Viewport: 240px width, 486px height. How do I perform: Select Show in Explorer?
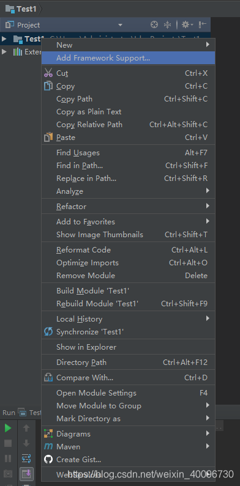click(128, 347)
